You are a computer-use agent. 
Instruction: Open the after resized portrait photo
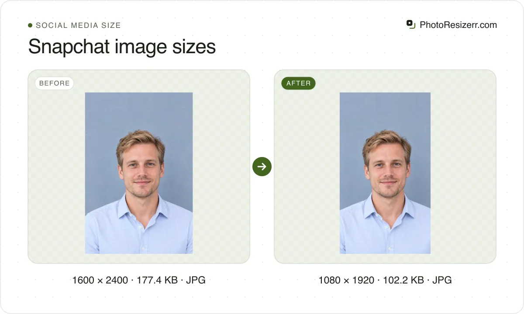385,173
